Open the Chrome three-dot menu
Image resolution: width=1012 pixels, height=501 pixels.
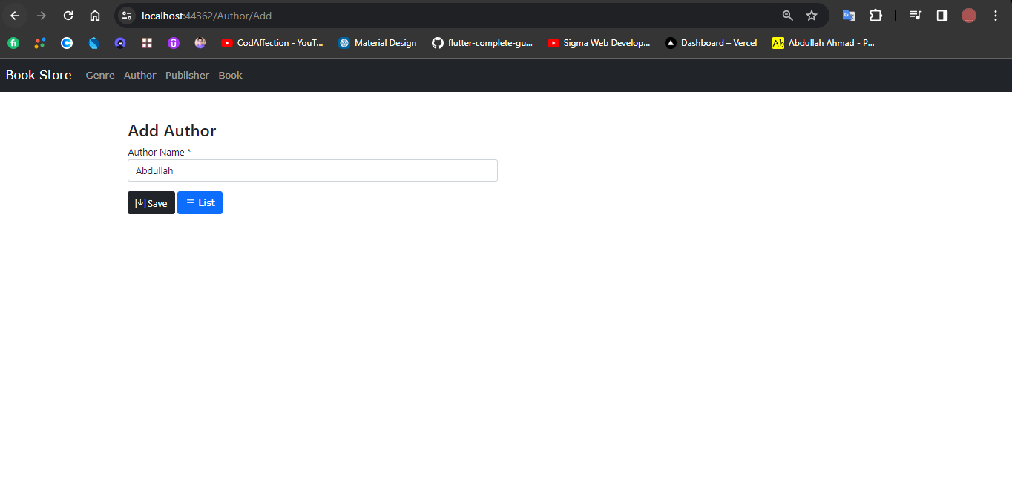click(996, 16)
